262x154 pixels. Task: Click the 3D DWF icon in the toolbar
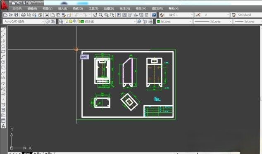40,15
